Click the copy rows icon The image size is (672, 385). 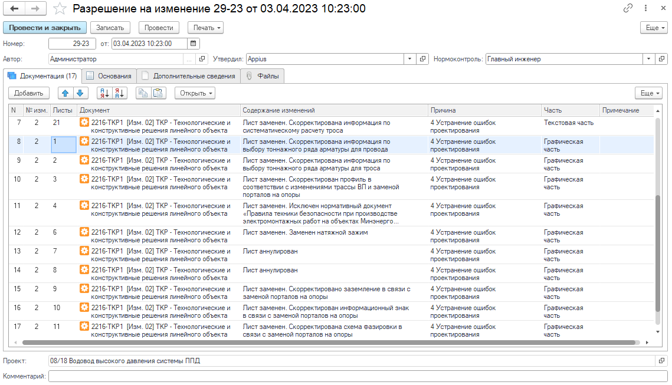pyautogui.click(x=143, y=93)
